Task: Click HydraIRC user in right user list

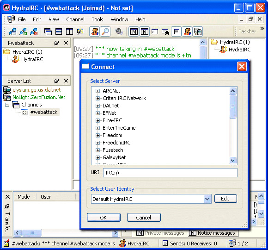Action: tap(239, 50)
